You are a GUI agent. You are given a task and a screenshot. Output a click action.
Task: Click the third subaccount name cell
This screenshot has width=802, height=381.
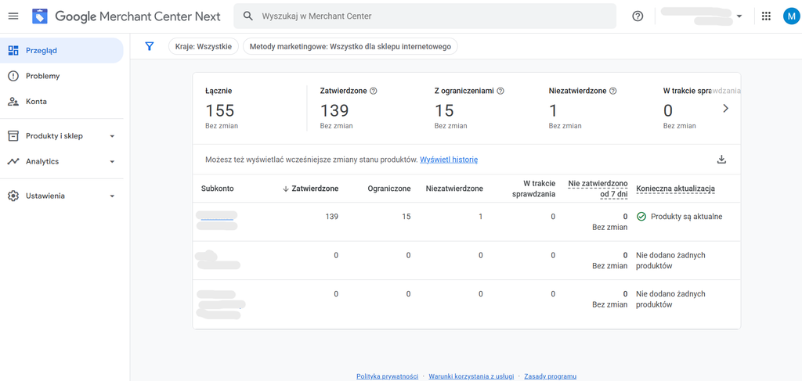(x=221, y=304)
